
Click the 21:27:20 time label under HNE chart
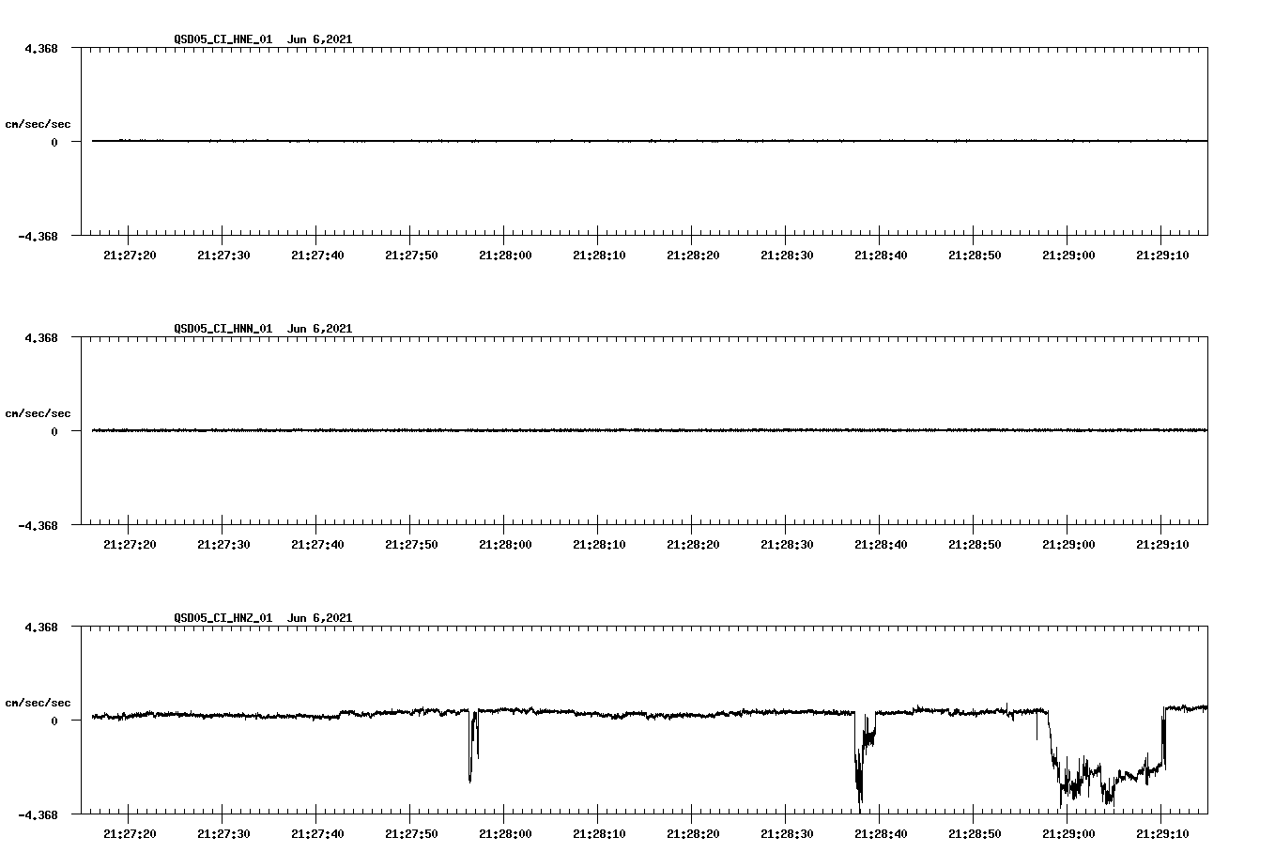[x=130, y=256]
